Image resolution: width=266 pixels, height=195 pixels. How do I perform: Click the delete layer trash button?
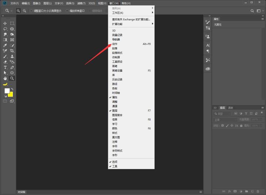(258, 191)
